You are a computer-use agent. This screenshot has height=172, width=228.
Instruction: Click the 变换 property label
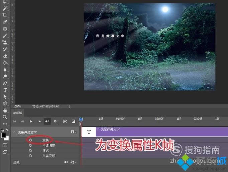(45, 140)
